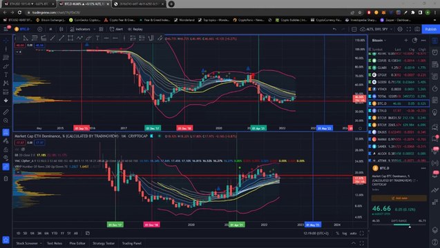Click the trash remove drawings icon in left sidebar
This screenshot has height=248, width=440.
pos(6,178)
